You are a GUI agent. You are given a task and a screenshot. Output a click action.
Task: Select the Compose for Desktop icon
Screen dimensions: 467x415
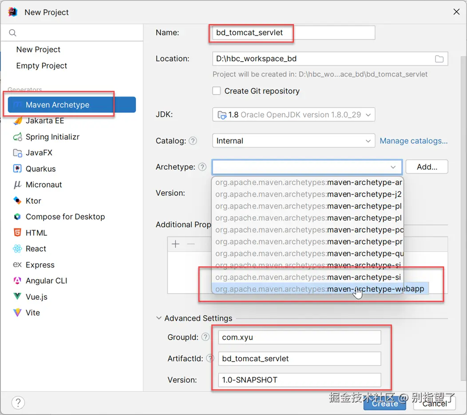click(x=18, y=217)
